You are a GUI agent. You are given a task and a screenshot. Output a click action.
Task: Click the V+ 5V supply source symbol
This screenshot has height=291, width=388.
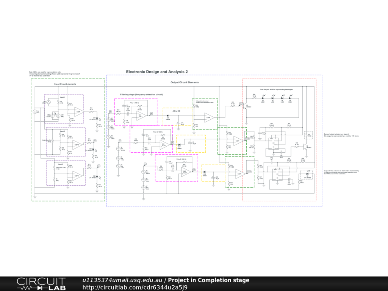[x=35, y=112]
